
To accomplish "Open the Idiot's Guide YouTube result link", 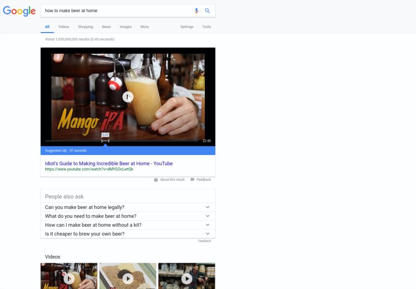I will tap(109, 163).
